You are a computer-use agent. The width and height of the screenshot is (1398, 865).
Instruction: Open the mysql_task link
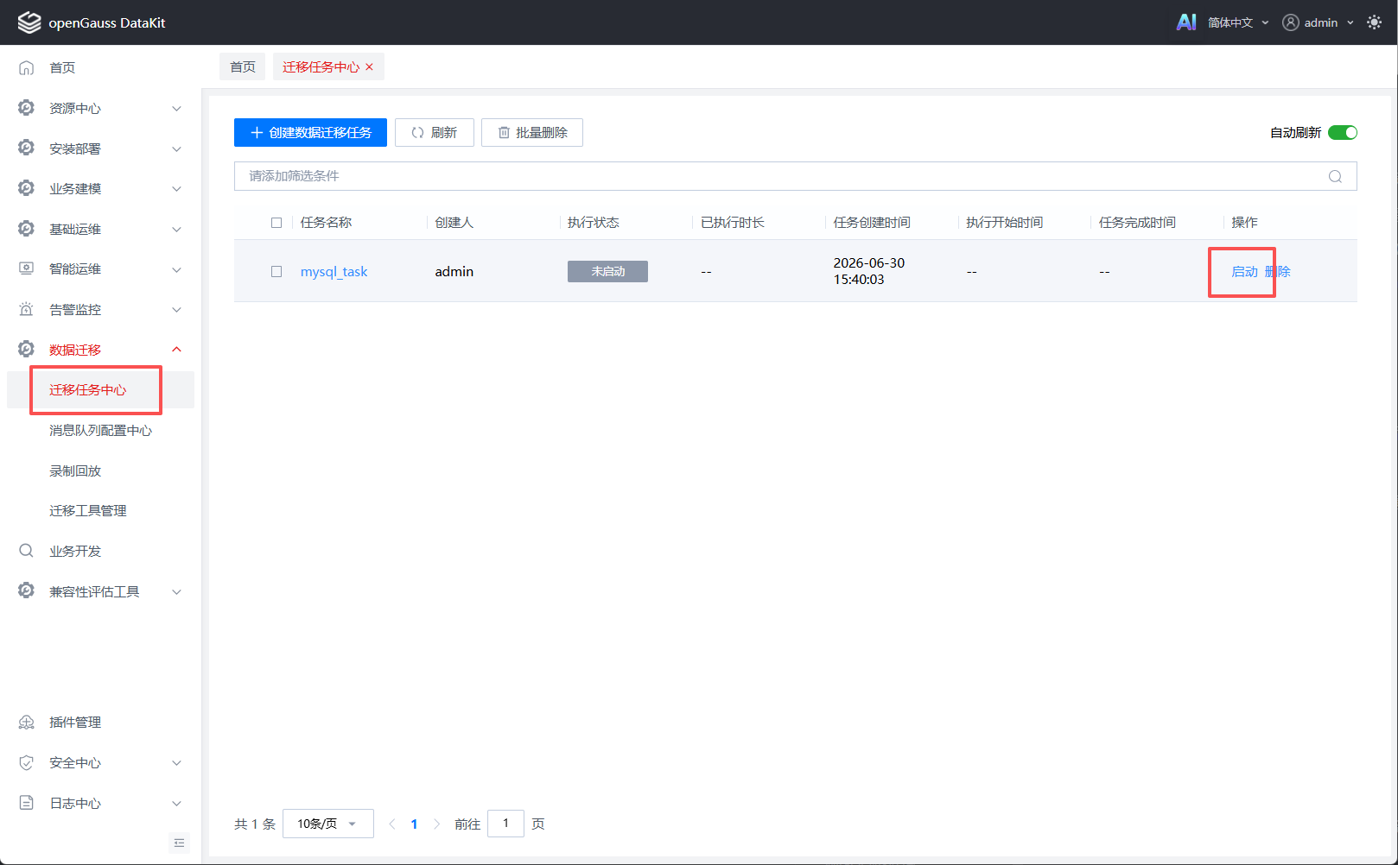click(334, 271)
